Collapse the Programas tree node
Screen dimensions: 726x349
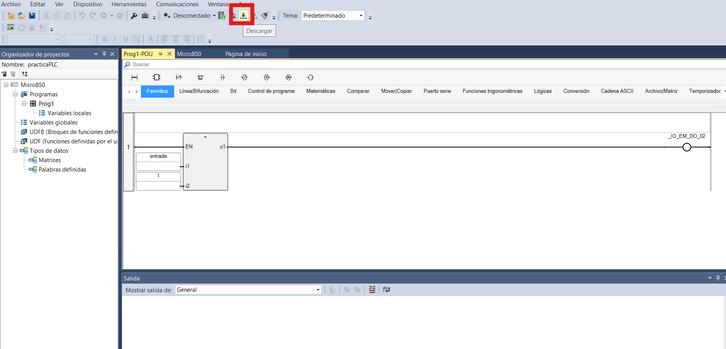pyautogui.click(x=15, y=94)
